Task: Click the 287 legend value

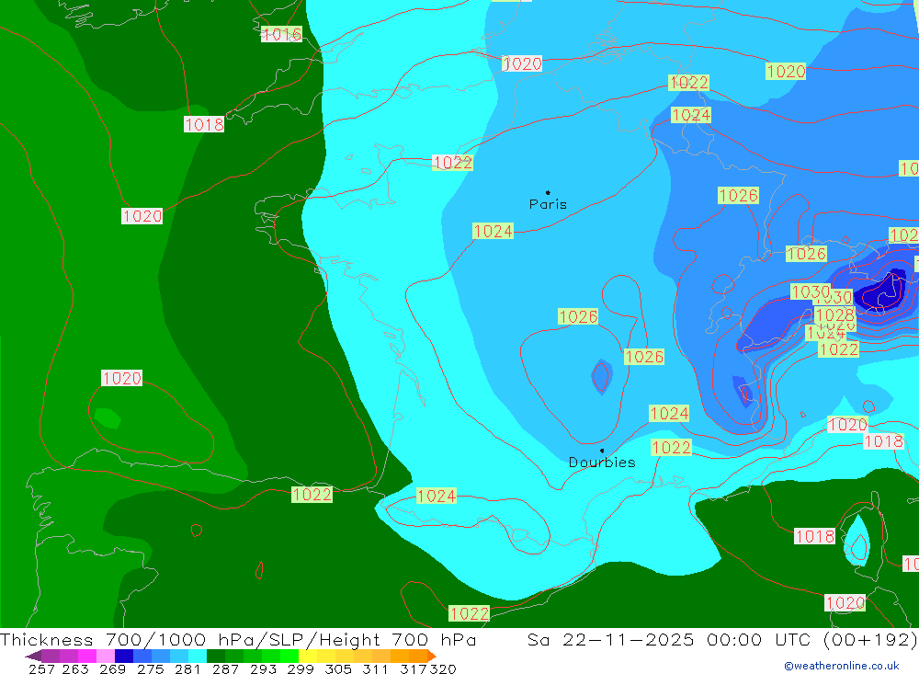Action: point(225,668)
